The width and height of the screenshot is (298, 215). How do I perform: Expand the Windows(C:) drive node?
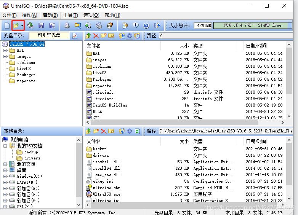(5, 176)
